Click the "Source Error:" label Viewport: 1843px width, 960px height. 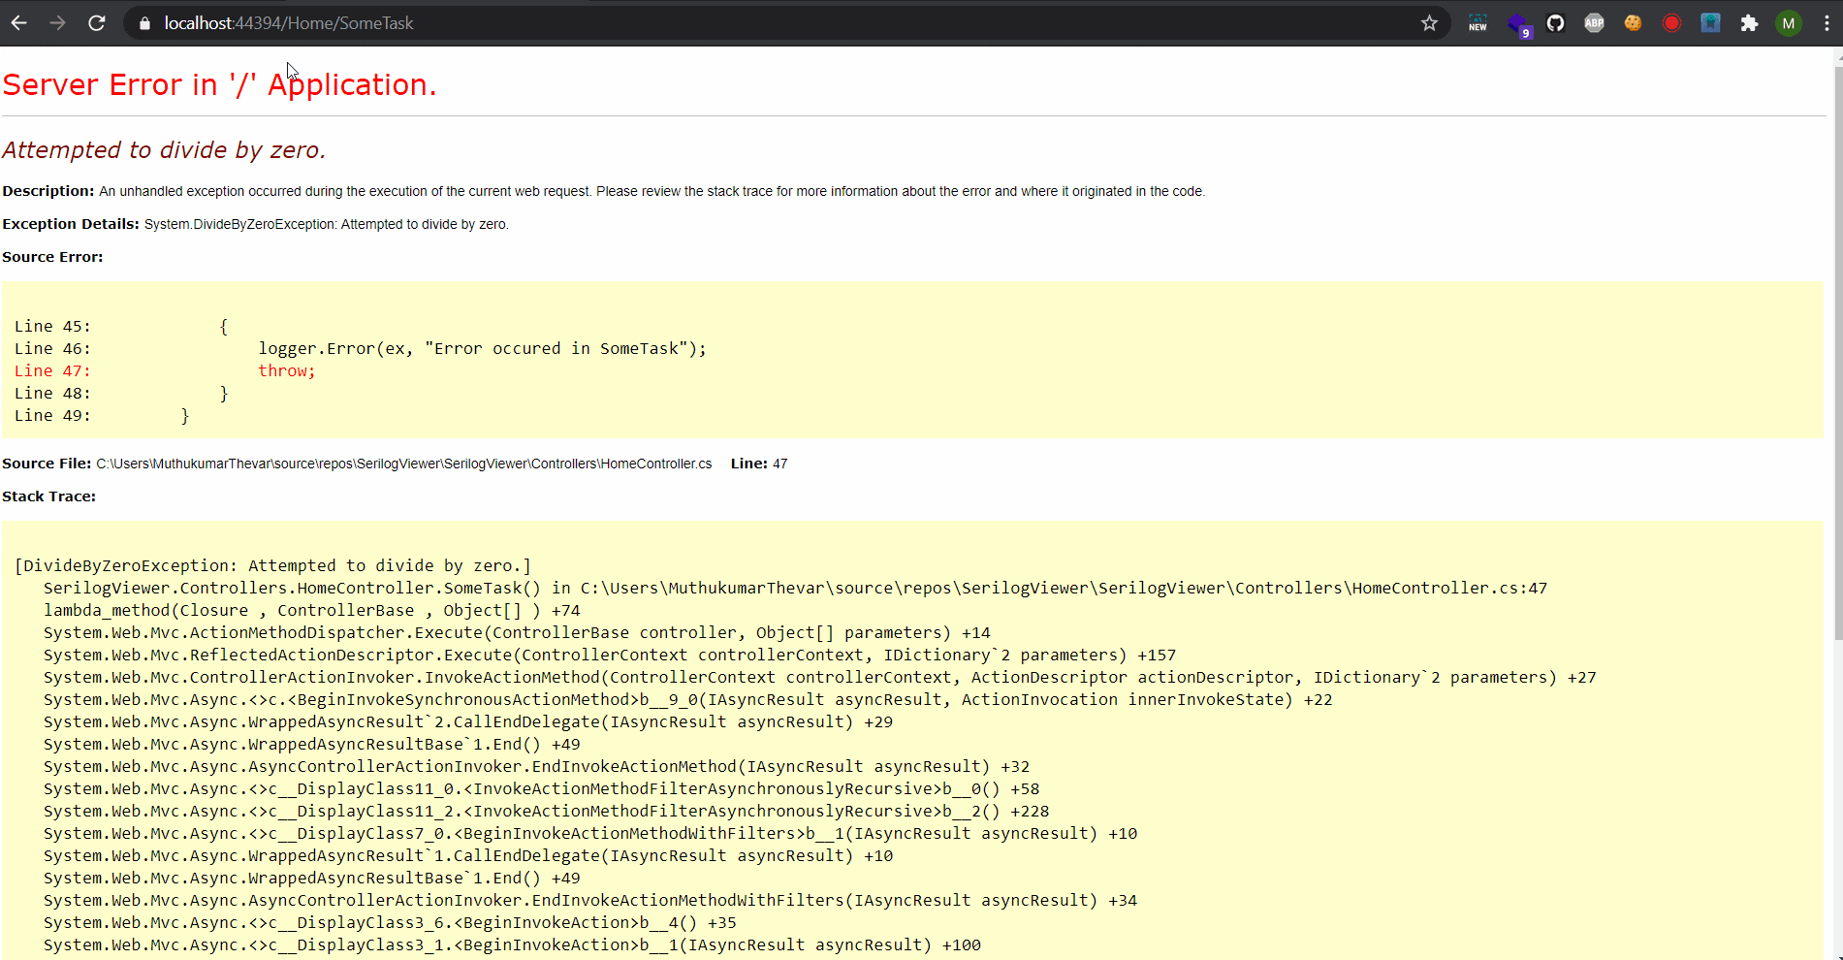(52, 257)
